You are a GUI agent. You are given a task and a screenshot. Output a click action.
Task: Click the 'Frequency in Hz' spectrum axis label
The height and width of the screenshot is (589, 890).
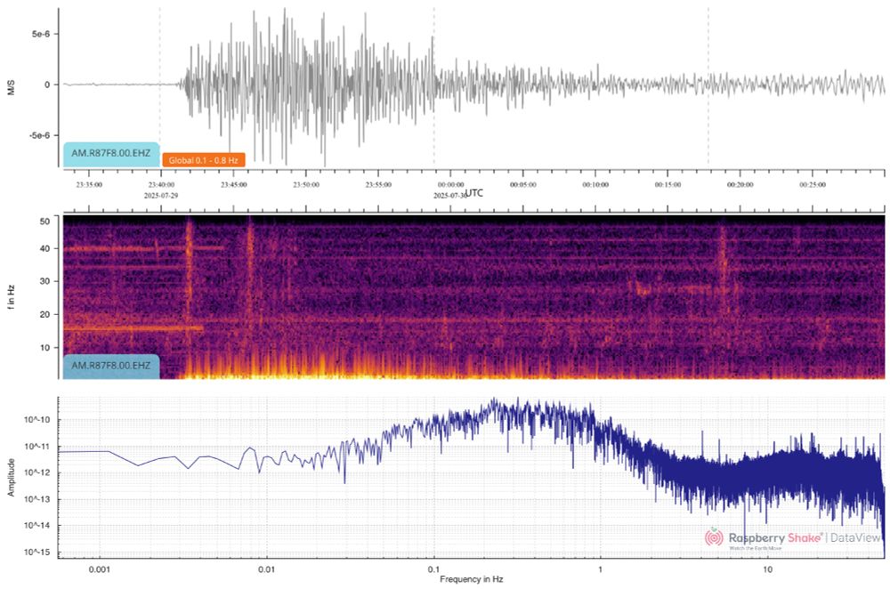coord(472,578)
